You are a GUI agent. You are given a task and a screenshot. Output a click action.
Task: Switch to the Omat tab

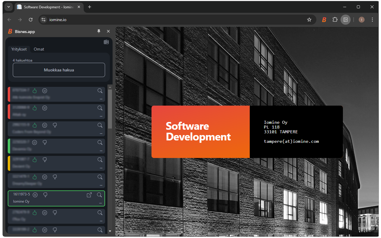(39, 49)
